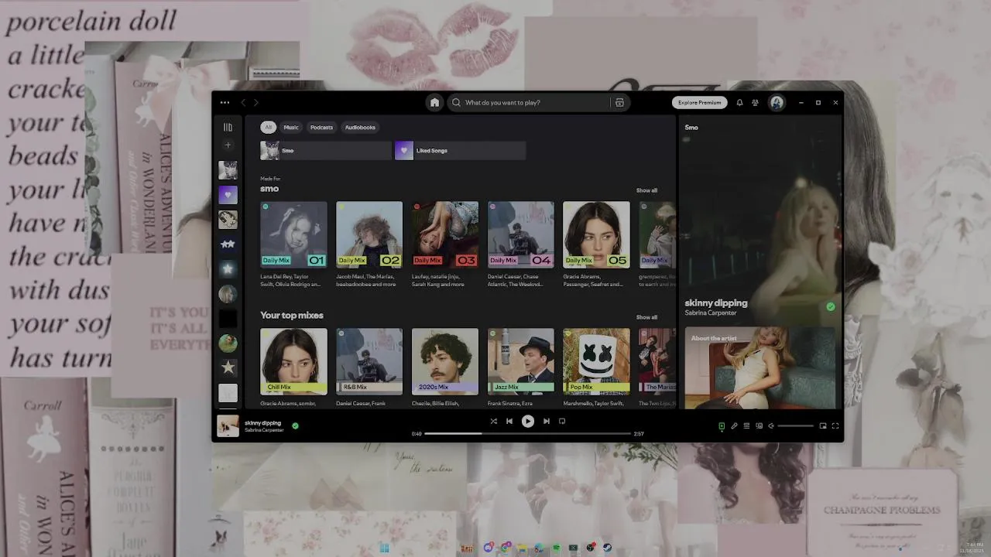Click Show all beside Your top mixes

click(x=646, y=317)
